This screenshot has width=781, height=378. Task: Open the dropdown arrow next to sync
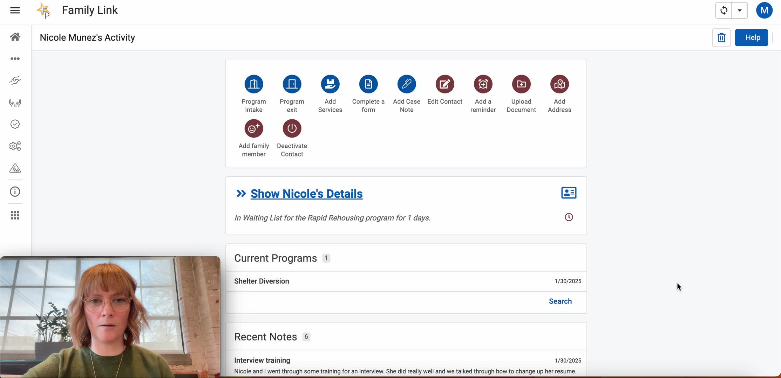740,10
